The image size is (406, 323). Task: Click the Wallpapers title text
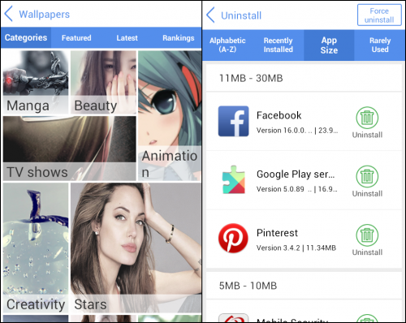45,14
